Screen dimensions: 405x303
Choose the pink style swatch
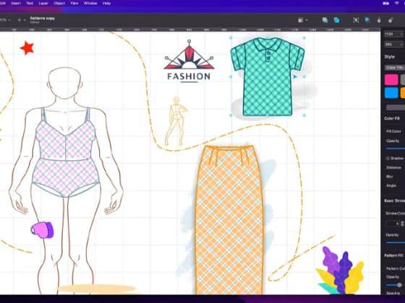[391, 79]
